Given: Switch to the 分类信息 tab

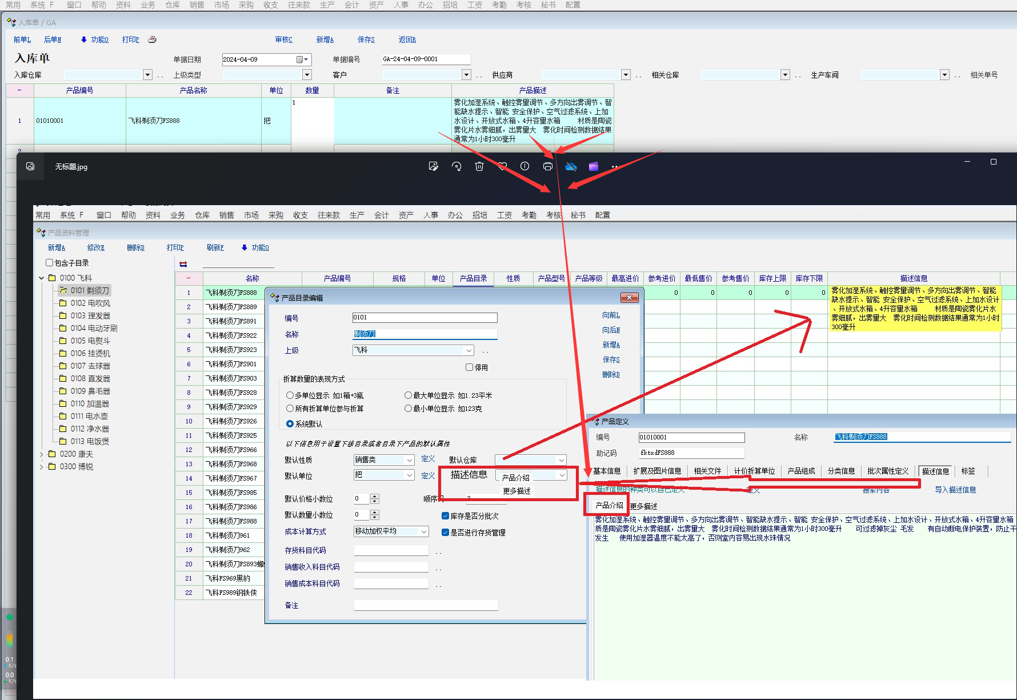Looking at the screenshot, I should 841,471.
